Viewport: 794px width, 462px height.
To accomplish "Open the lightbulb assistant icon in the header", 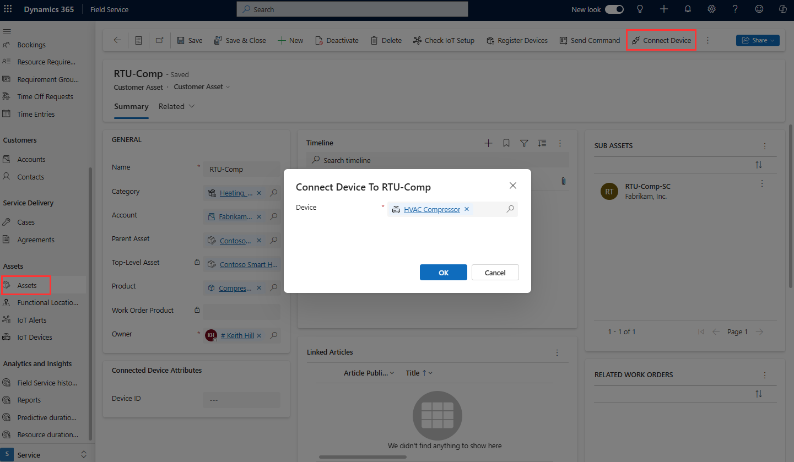I will 640,9.
